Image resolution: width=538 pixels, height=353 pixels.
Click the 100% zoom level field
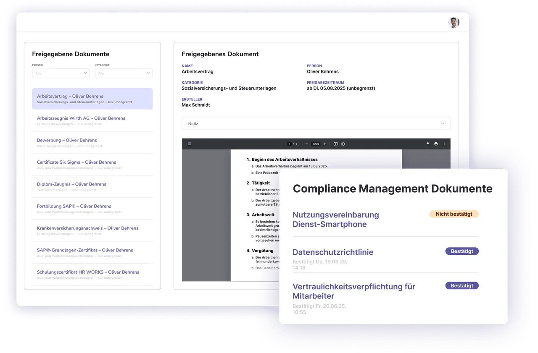tap(316, 144)
